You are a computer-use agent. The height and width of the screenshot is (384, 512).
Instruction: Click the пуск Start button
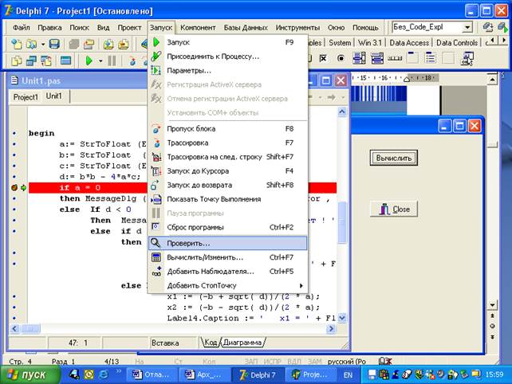(30, 374)
